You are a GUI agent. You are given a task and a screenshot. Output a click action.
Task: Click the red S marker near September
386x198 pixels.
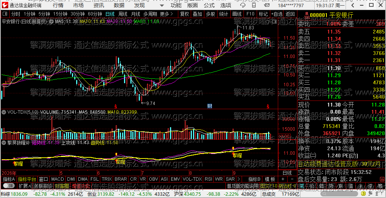[x=268, y=107]
